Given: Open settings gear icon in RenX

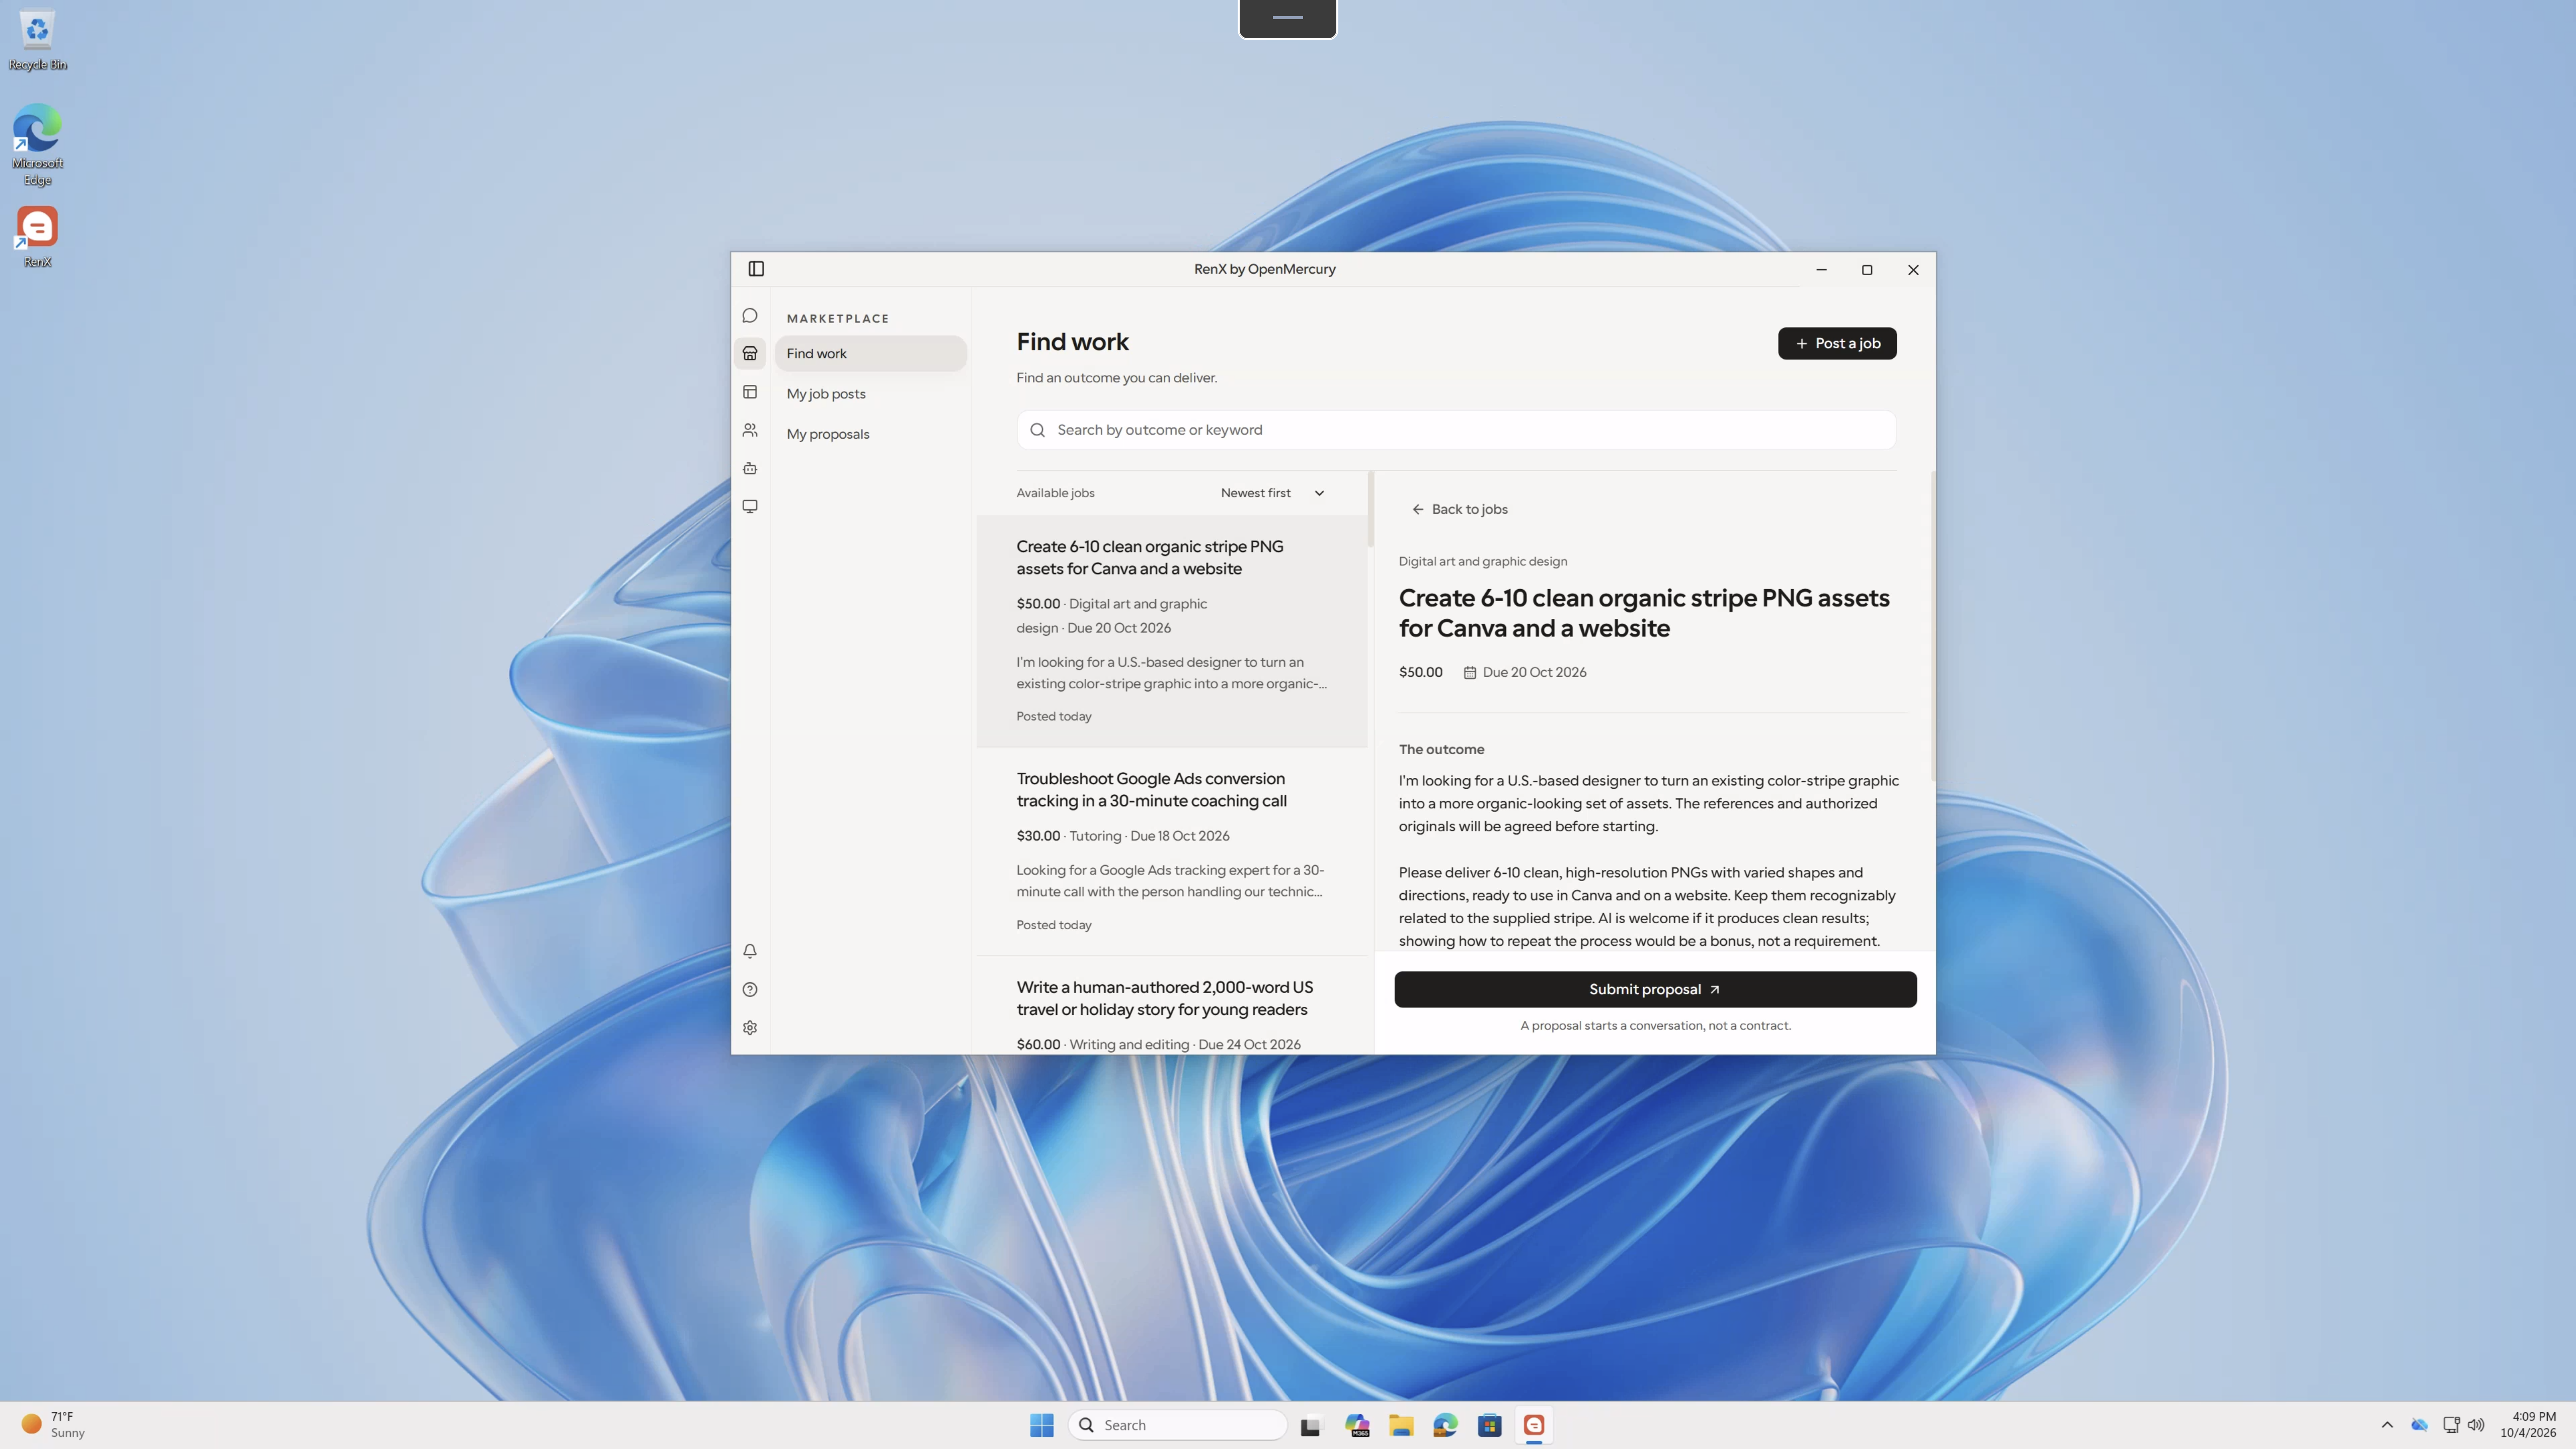Looking at the screenshot, I should tap(750, 1028).
